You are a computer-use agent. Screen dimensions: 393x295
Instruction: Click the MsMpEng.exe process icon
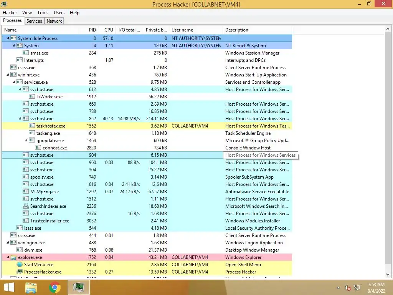pos(26,191)
